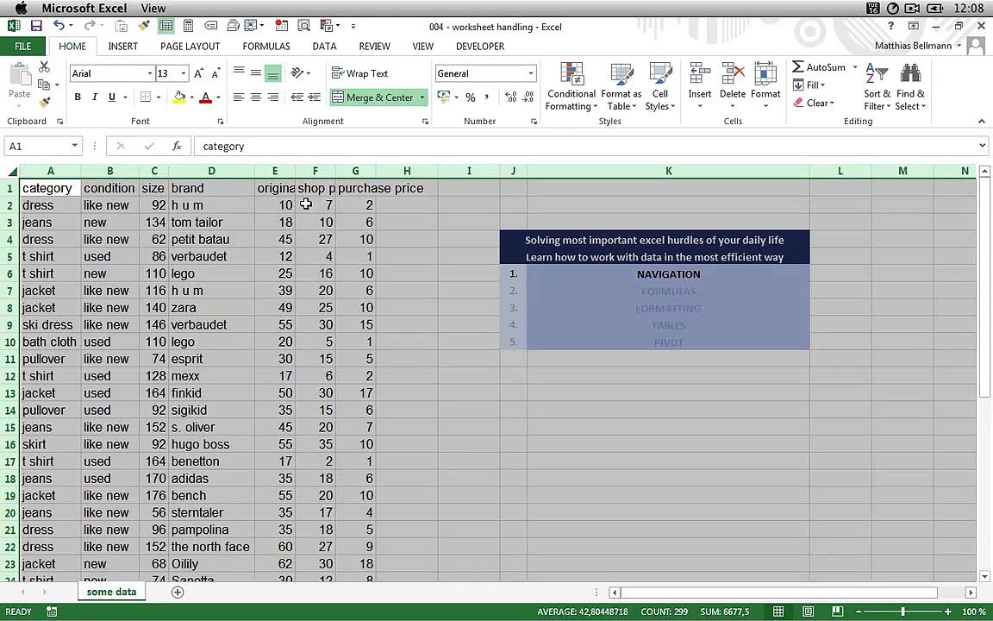Click the Insert Function fx icon

[x=177, y=147]
